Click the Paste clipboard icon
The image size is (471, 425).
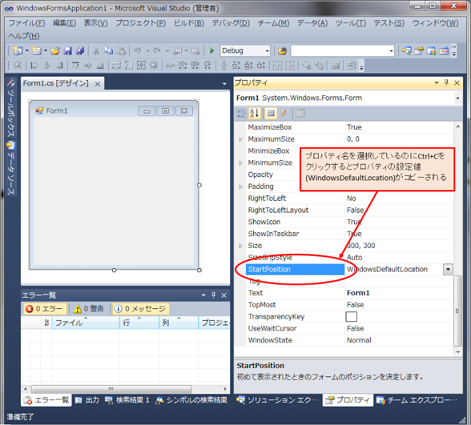121,51
